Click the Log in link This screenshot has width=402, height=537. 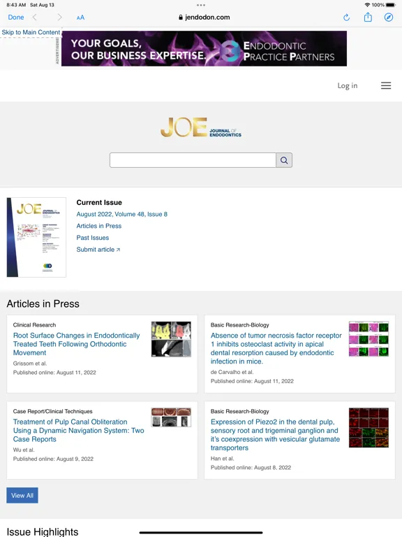(348, 85)
